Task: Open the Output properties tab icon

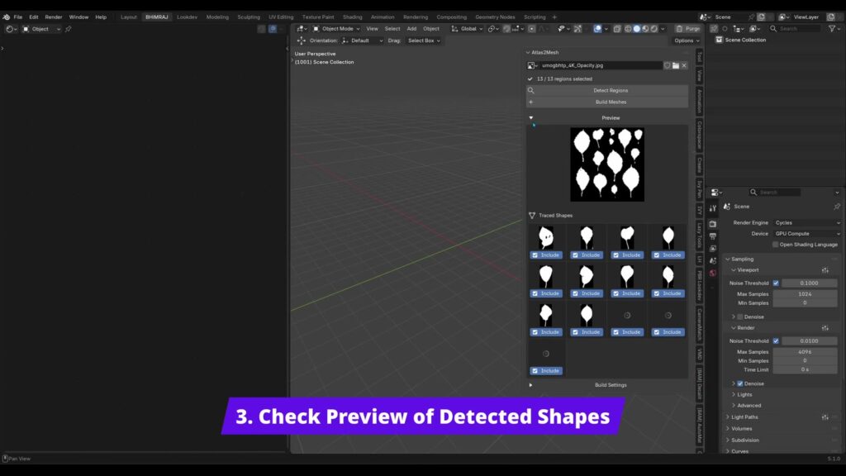Action: (713, 236)
